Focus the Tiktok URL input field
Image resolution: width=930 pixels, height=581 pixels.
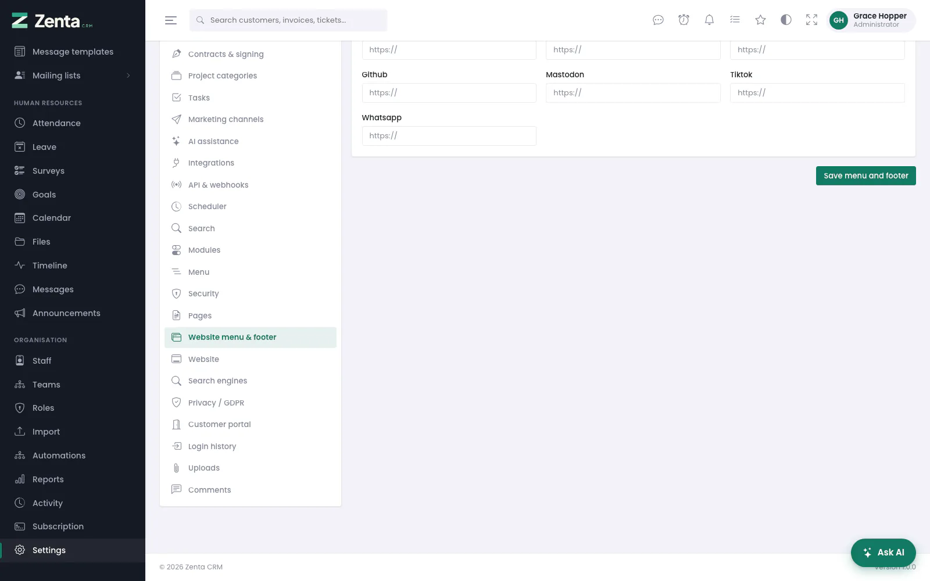817,93
